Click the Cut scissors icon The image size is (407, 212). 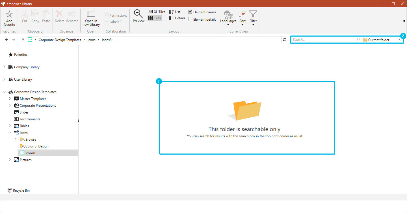tap(25, 14)
